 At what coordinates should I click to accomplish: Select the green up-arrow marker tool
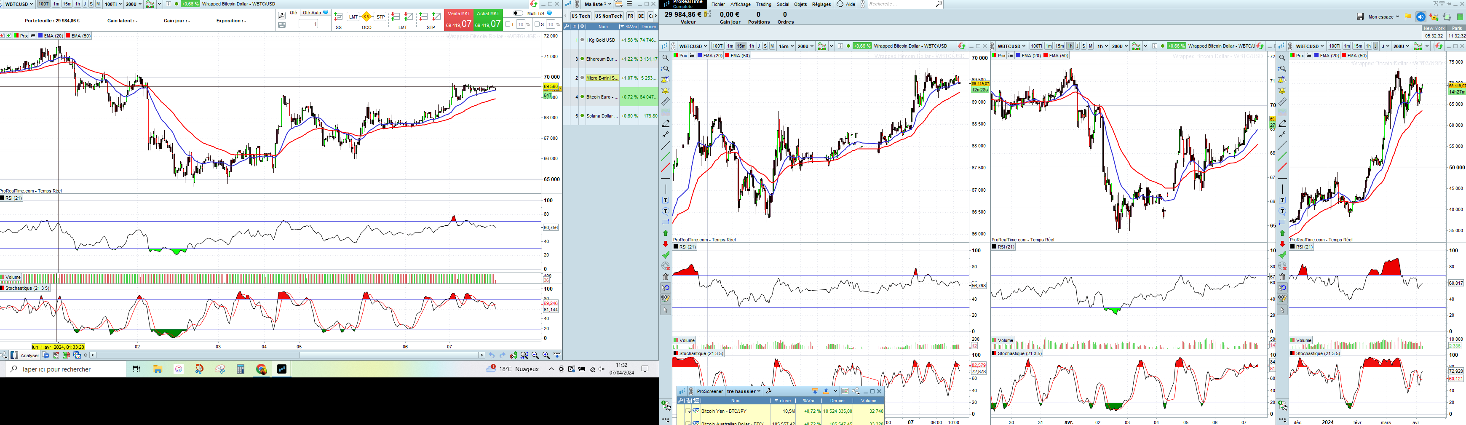[x=665, y=233]
